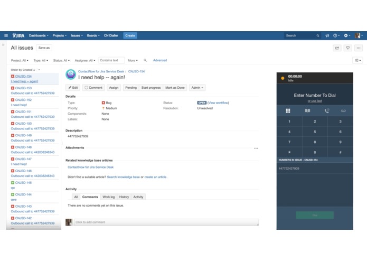367x261 pixels.
Task: Open the user profile avatar menu
Action: (x=359, y=35)
